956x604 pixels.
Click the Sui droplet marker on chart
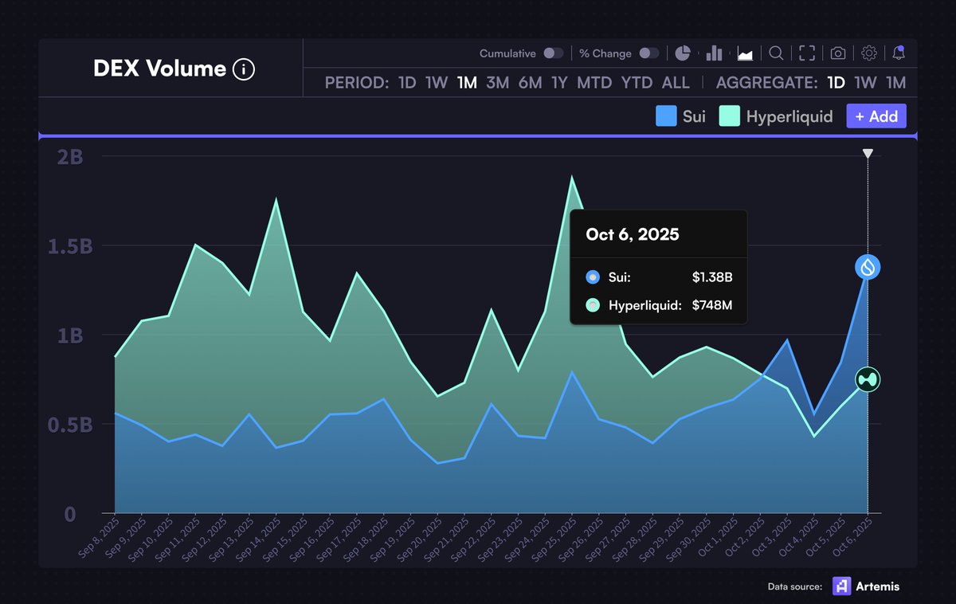(x=868, y=267)
